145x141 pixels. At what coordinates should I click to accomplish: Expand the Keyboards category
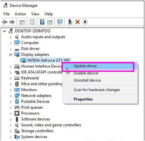click(x=10, y=78)
